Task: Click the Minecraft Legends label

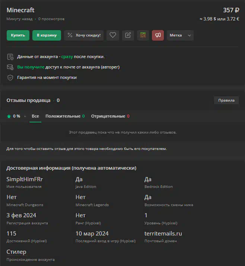Action: click(x=92, y=205)
